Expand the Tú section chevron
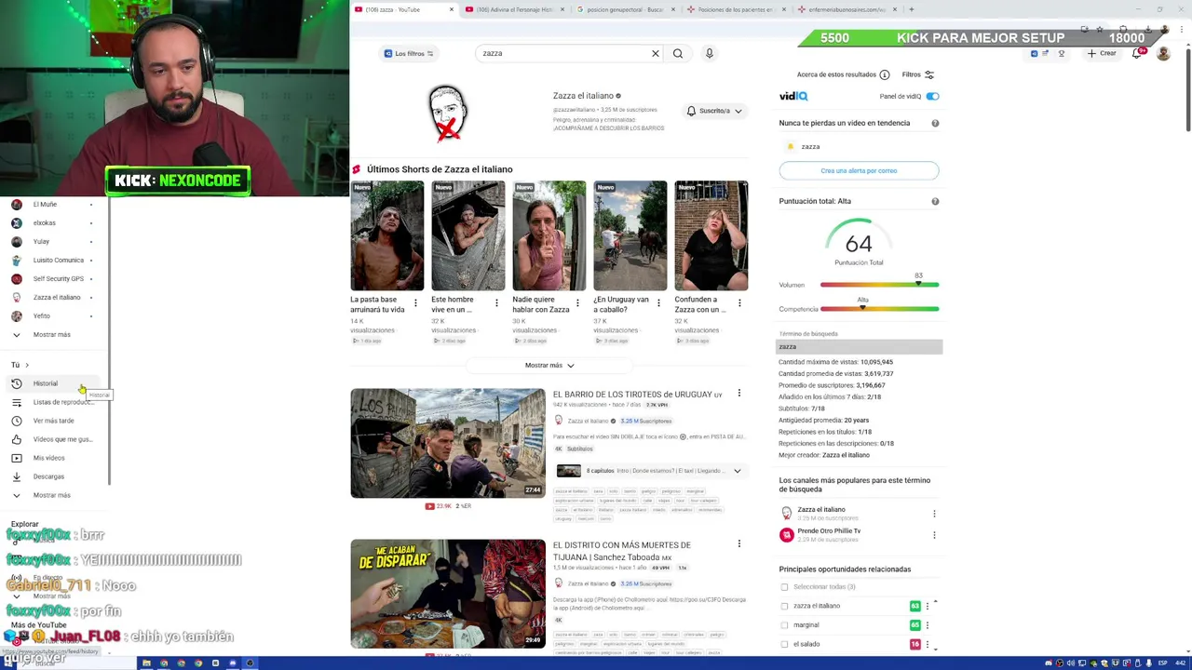1192x670 pixels. point(27,365)
